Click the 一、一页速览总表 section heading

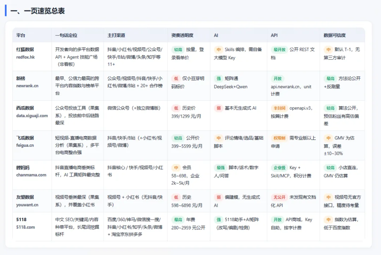coord(37,11)
